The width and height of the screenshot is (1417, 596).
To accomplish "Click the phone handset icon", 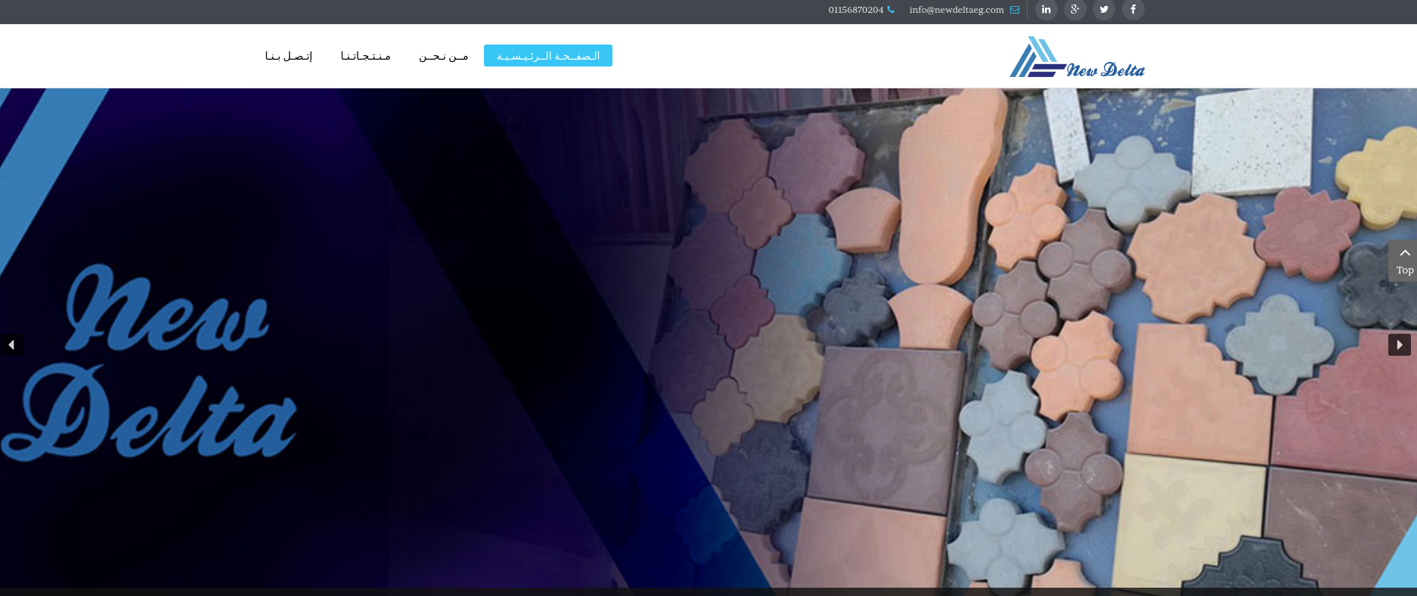I will point(891,10).
